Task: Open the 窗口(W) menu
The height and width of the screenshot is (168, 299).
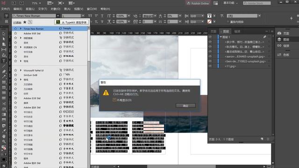Action: pyautogui.click(x=92, y=9)
